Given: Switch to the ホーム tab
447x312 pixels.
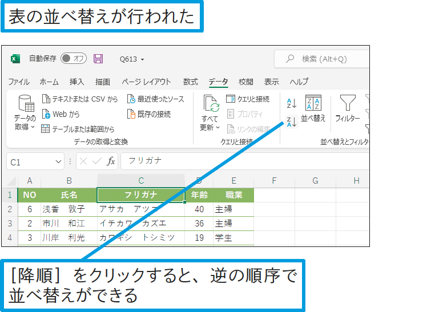Looking at the screenshot, I should [x=49, y=82].
